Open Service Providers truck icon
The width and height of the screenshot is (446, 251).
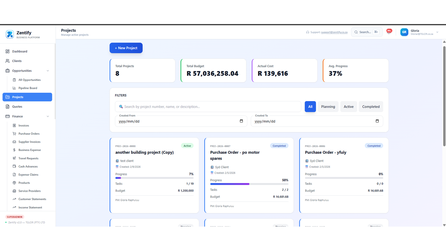[x=14, y=191]
